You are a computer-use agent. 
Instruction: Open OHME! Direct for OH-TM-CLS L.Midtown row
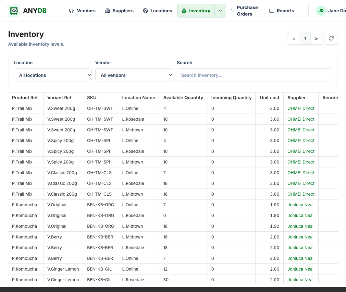pos(301,194)
